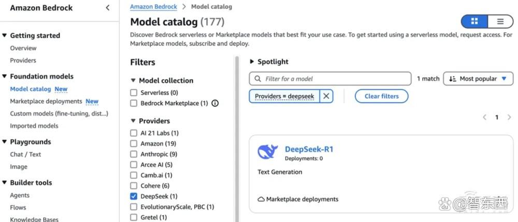Screen dimensions: 518x222
Task: Click Clear filters button
Action: [x=382, y=96]
